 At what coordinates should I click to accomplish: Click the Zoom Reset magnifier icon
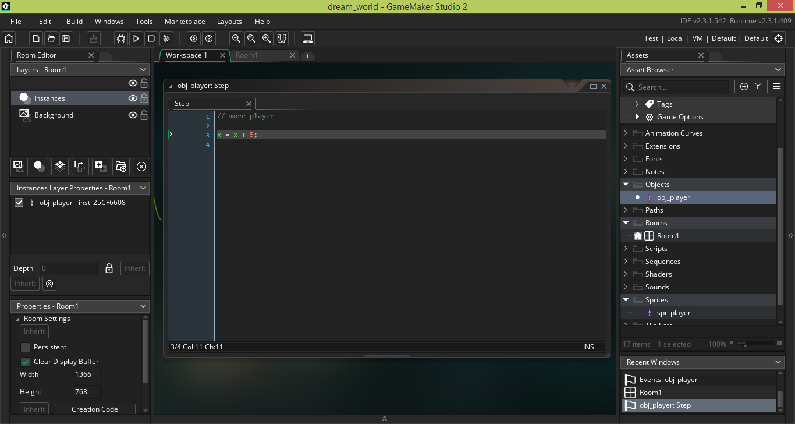tap(251, 38)
